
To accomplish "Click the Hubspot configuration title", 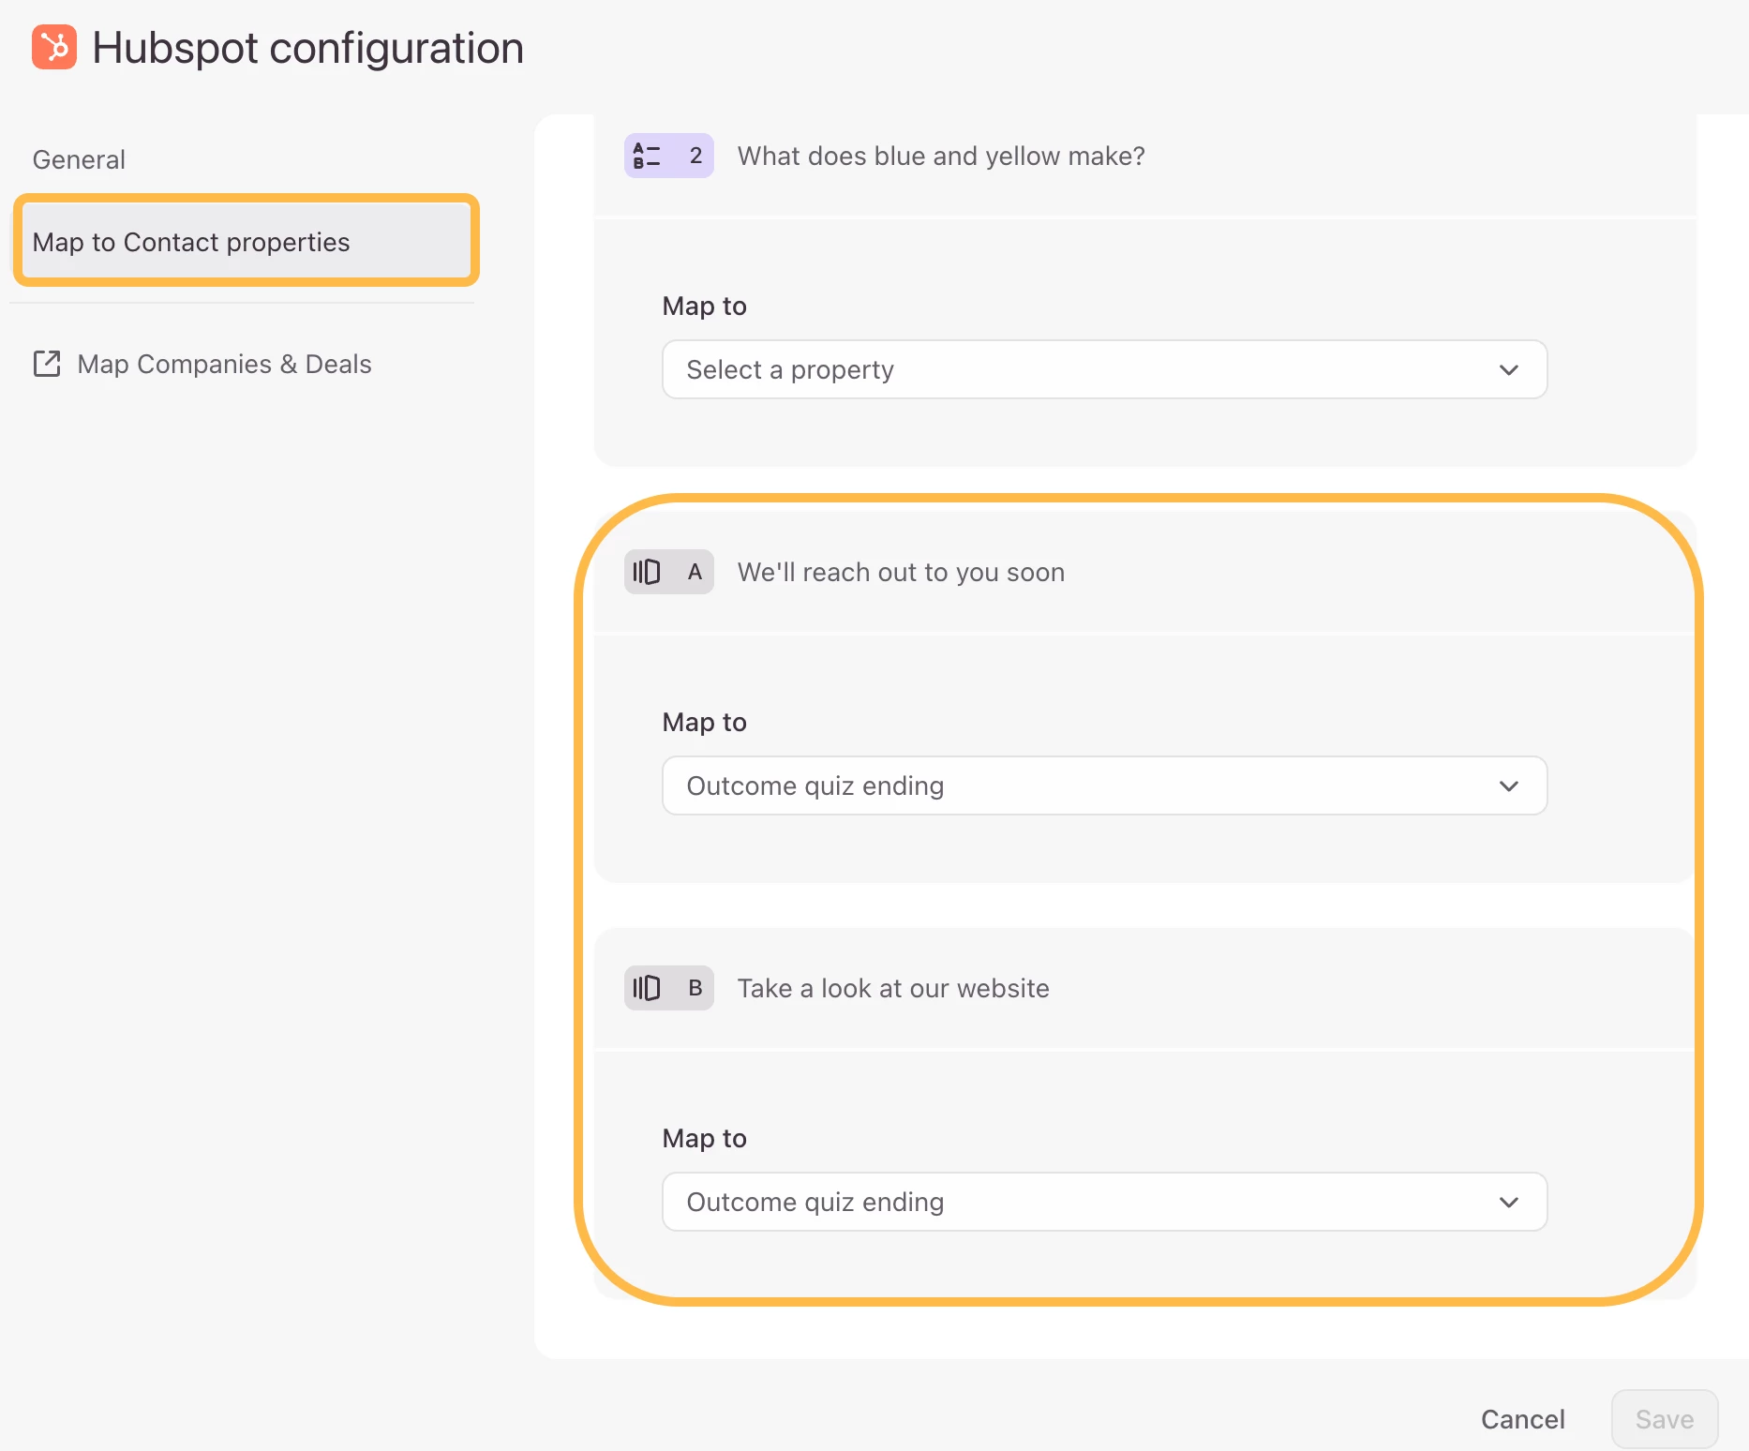I will click(307, 48).
